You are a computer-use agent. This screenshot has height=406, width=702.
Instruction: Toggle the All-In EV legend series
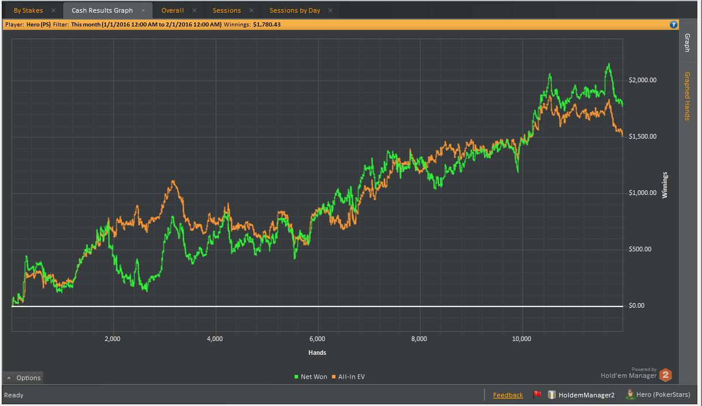(x=348, y=377)
